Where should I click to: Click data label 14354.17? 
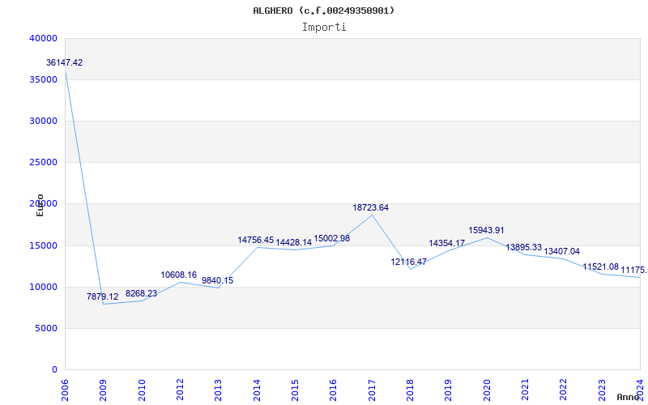447,244
